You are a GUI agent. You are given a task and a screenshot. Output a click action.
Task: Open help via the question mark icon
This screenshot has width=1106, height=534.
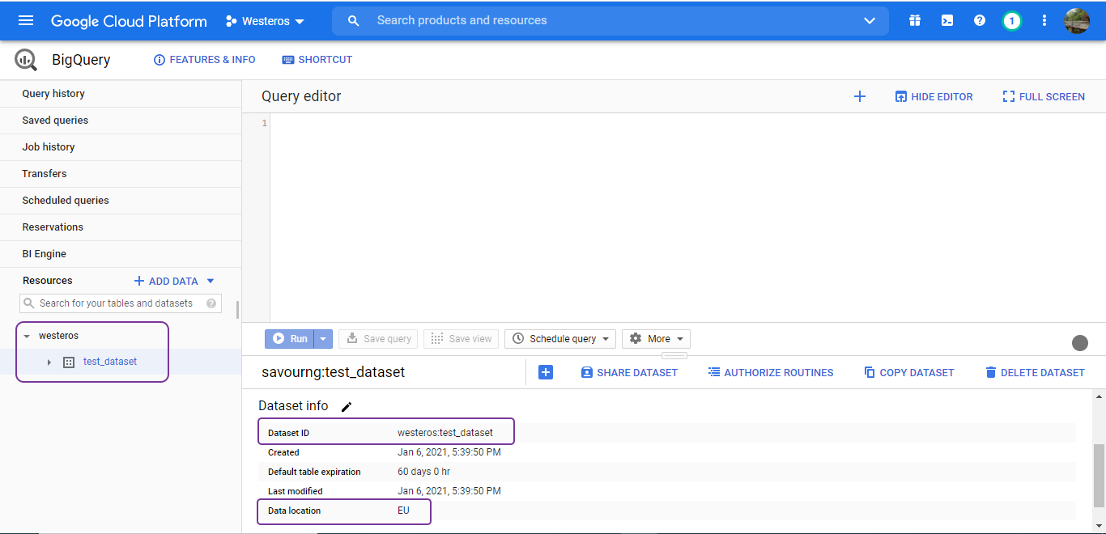980,20
